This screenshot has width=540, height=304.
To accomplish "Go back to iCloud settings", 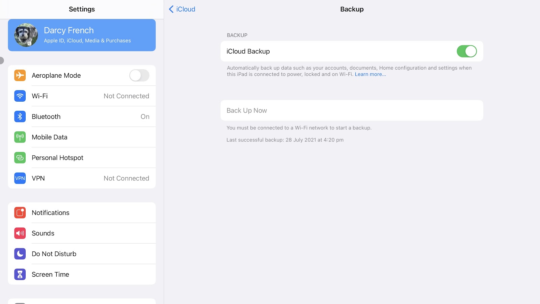I will tap(182, 9).
